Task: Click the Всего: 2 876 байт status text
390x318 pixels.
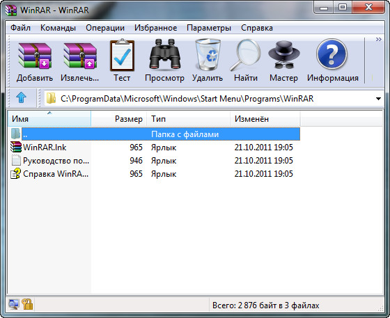Action: [265, 305]
